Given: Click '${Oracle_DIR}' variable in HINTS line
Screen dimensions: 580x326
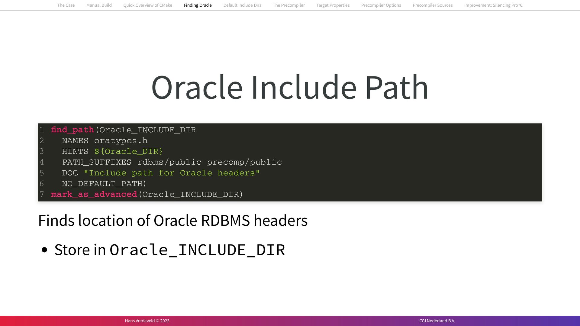Looking at the screenshot, I should (128, 151).
